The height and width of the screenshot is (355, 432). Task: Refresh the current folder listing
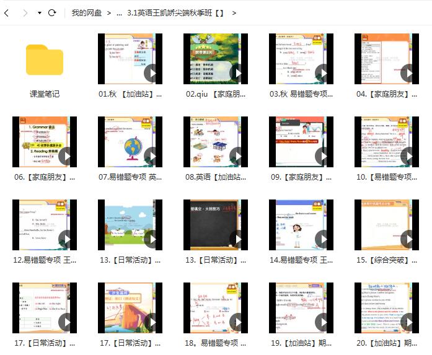click(x=52, y=13)
